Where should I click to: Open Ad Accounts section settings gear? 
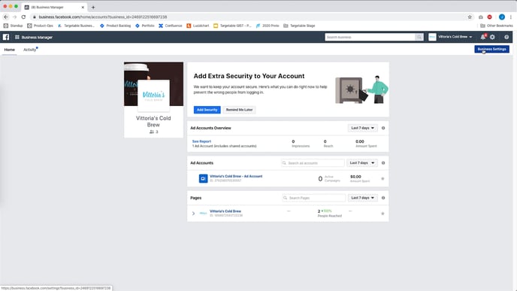tap(383, 163)
